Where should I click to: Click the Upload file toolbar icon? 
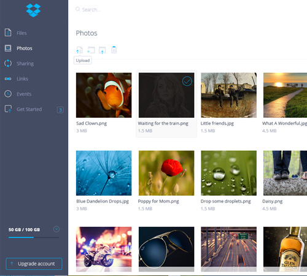click(x=79, y=50)
